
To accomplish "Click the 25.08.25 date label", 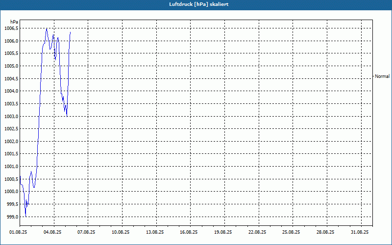I will tap(291, 232).
